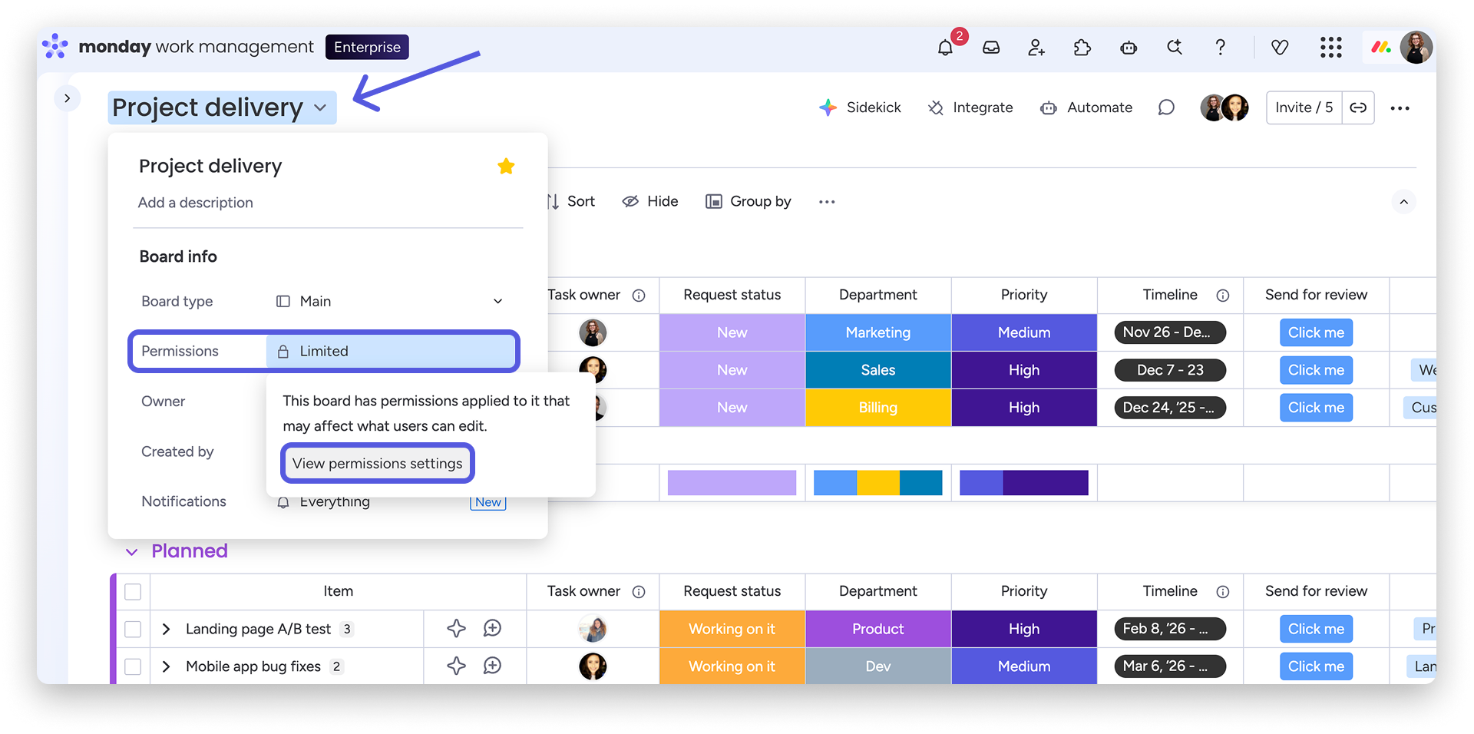This screenshot has width=1474, height=734.
Task: Check the Landing page A/B test row
Action: 133,630
